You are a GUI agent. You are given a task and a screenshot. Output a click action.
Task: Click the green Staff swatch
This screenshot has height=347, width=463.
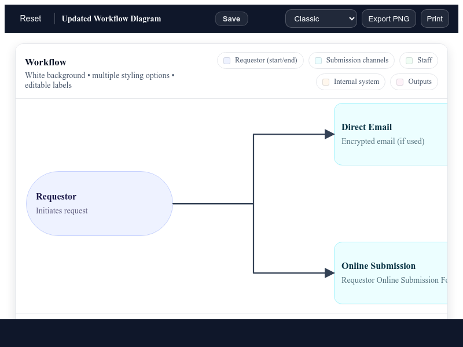(x=409, y=61)
